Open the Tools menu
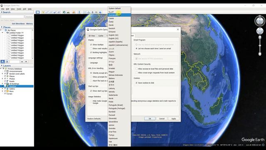 click(19, 9)
